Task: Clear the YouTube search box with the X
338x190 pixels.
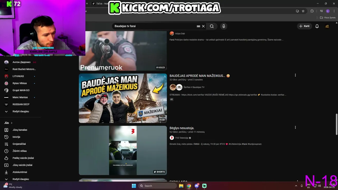Action: pyautogui.click(x=203, y=26)
